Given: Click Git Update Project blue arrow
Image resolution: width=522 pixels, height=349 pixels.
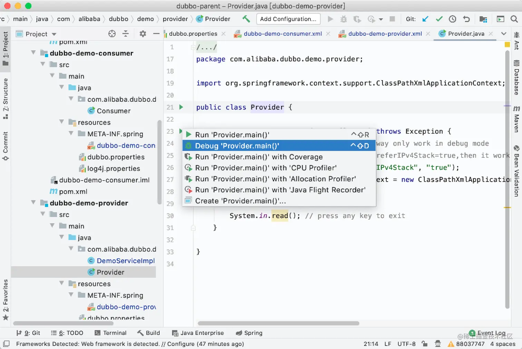Looking at the screenshot, I should tap(425, 19).
